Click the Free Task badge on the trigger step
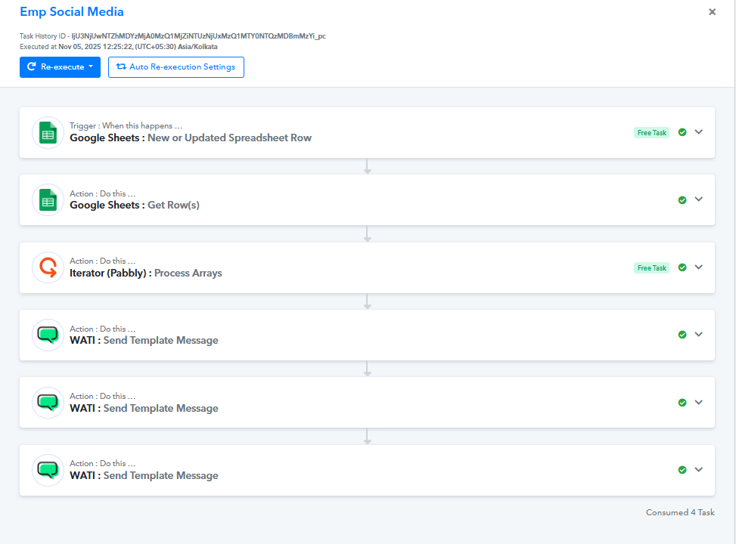This screenshot has width=736, height=544. point(651,133)
